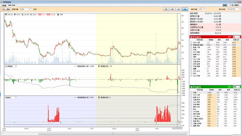Click the highlighted blue button left of top-most checkbox
Screen dimensions: 242x136
point(225,5)
